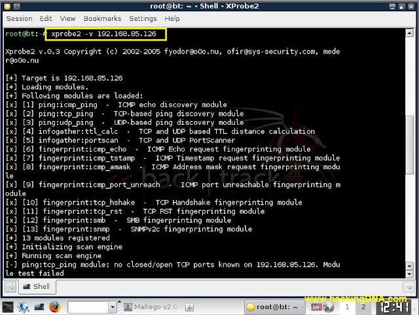Click the root@bt taskbar window button
The height and width of the screenshot is (315, 419).
click(x=274, y=307)
